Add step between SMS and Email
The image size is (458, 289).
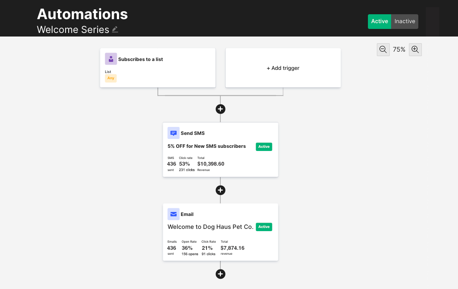(x=220, y=190)
